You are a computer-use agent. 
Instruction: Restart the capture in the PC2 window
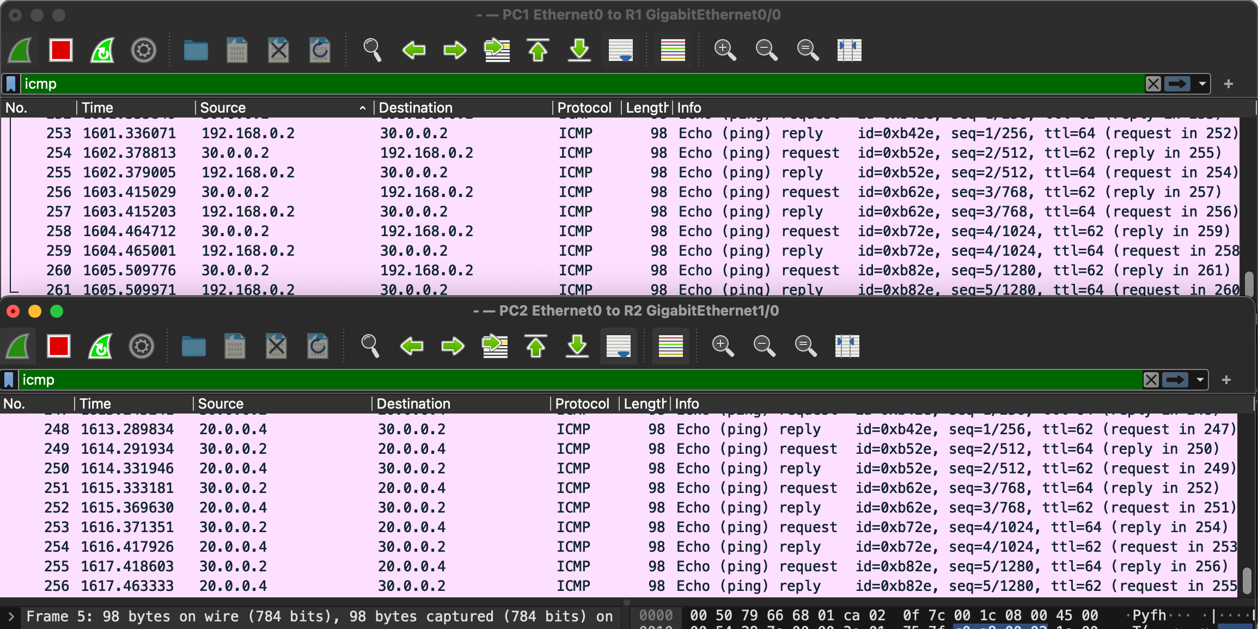pyautogui.click(x=100, y=347)
